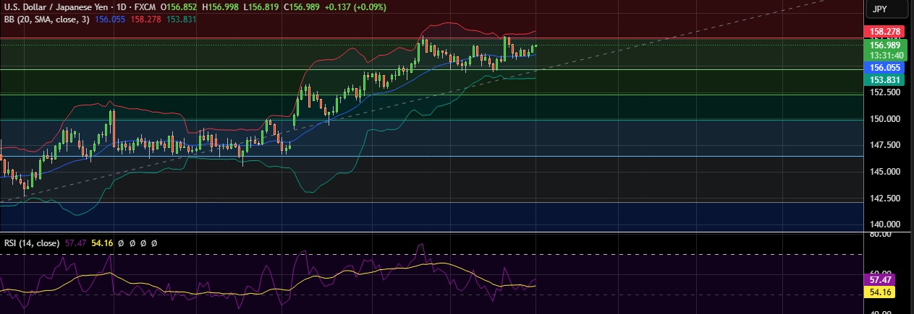Viewport: 914px width, 314px height.
Task: Click the BB (20, SMA, close, 3) legend
Action: [47, 19]
